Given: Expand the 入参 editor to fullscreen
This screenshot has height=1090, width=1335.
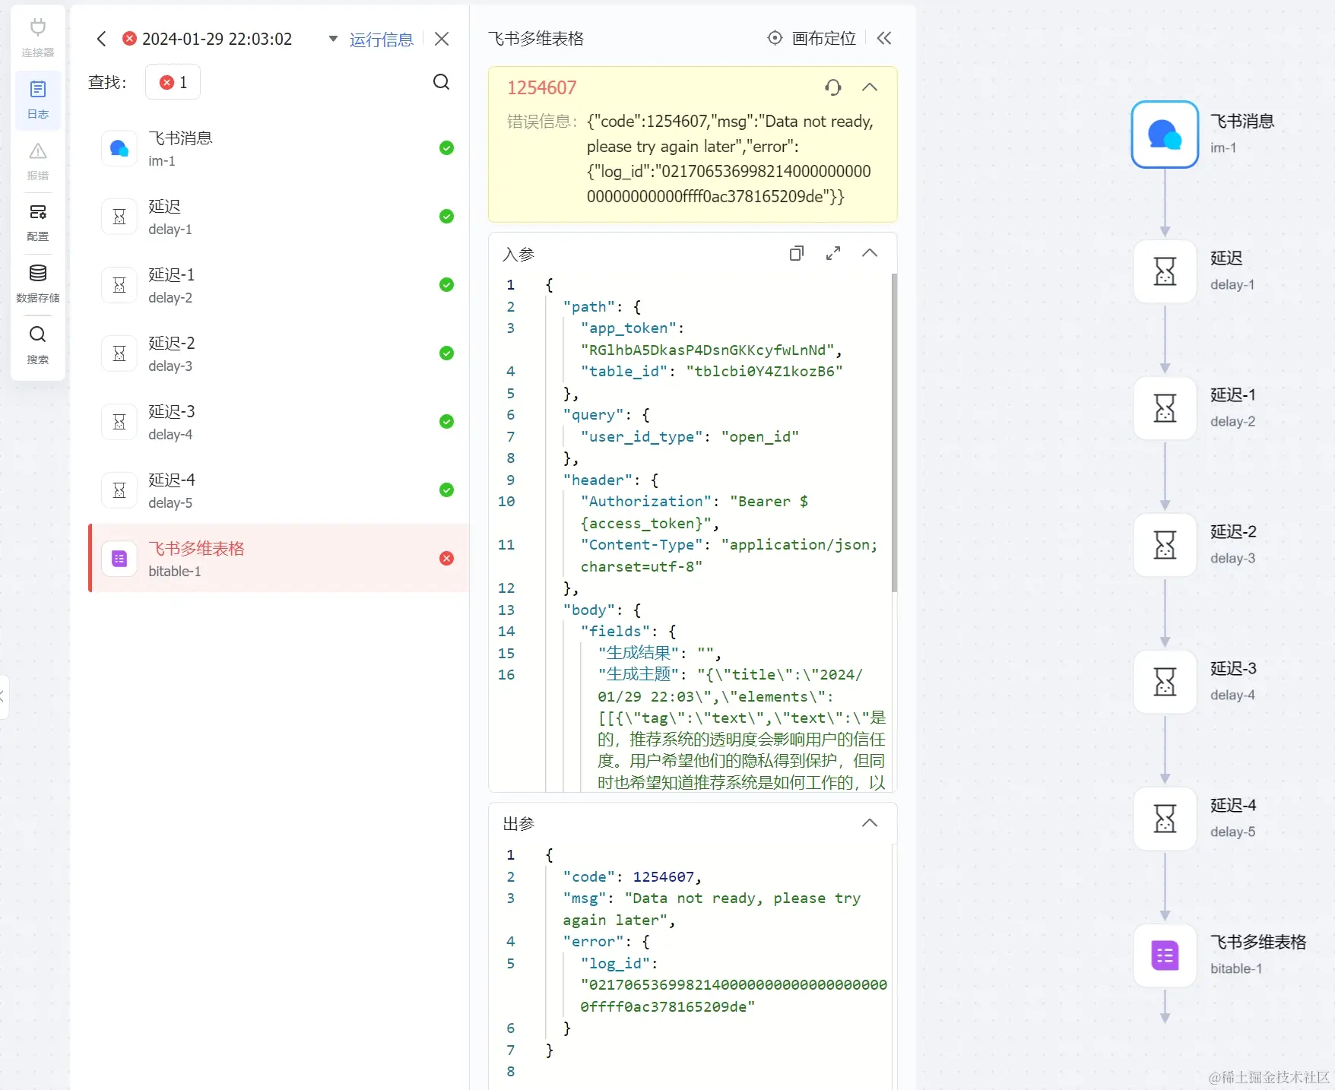Looking at the screenshot, I should (x=833, y=253).
